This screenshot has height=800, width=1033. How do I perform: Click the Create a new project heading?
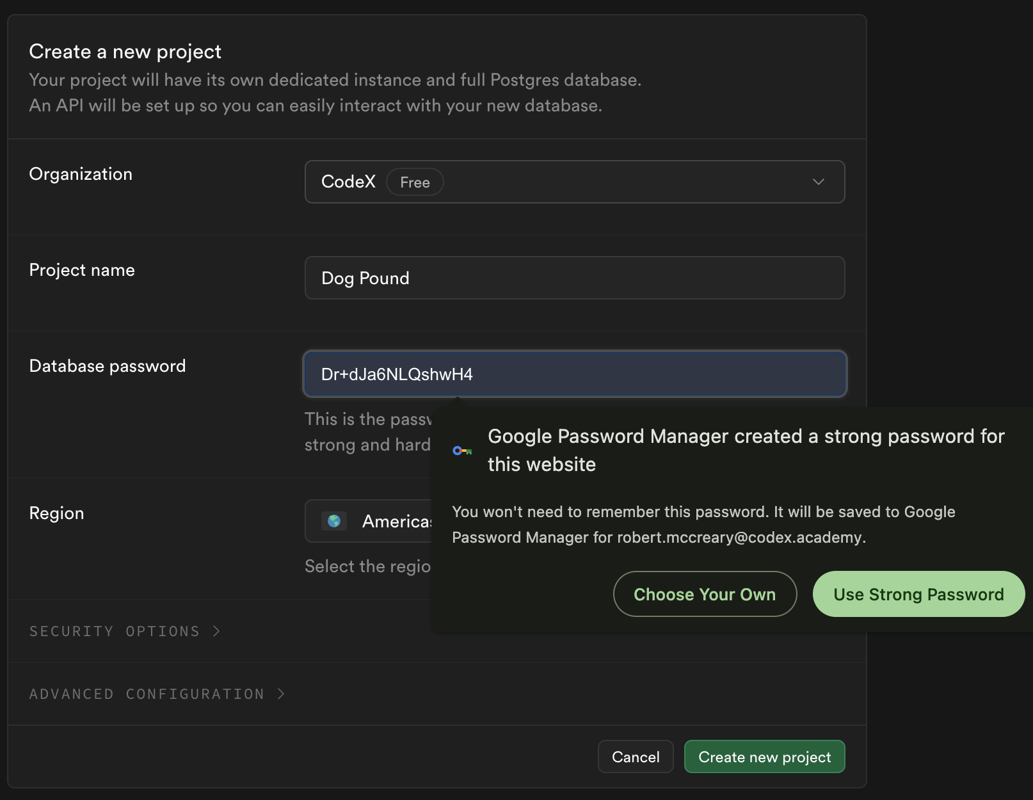[x=125, y=51]
